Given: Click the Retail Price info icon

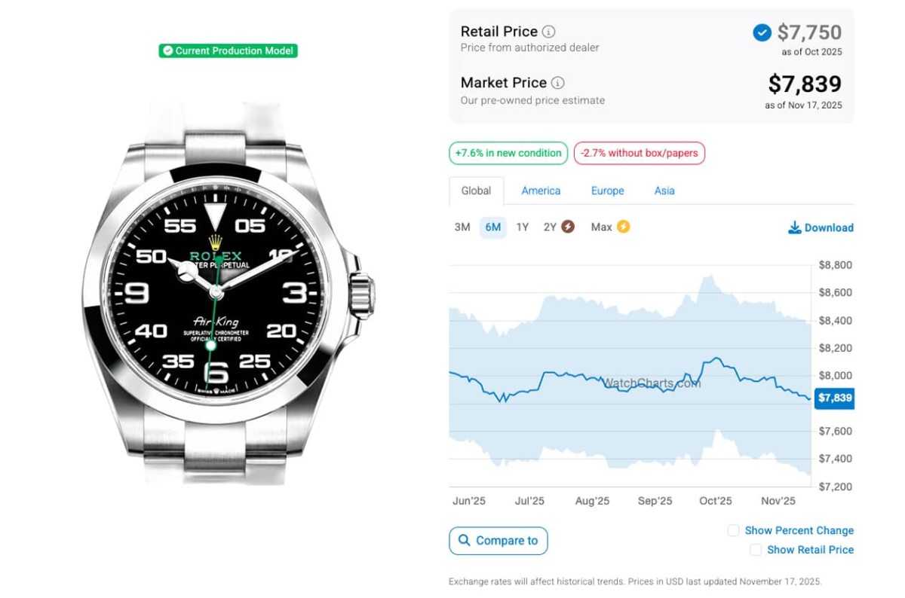Looking at the screenshot, I should pos(549,32).
